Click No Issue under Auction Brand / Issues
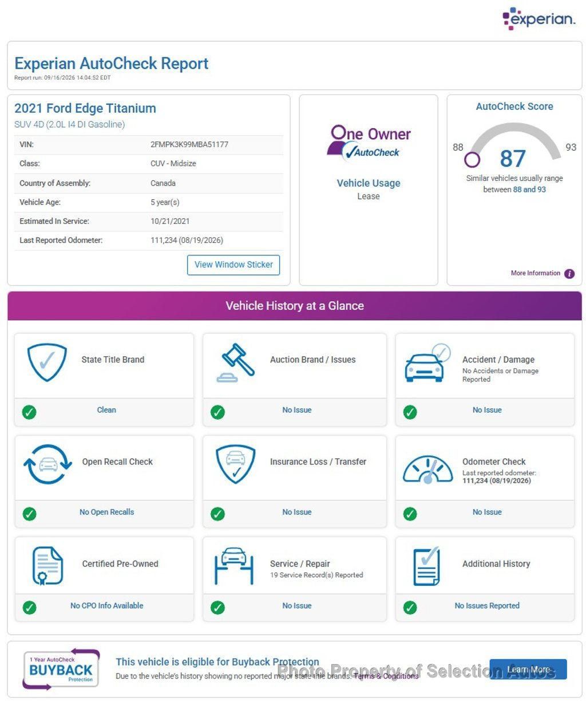 pyautogui.click(x=297, y=410)
